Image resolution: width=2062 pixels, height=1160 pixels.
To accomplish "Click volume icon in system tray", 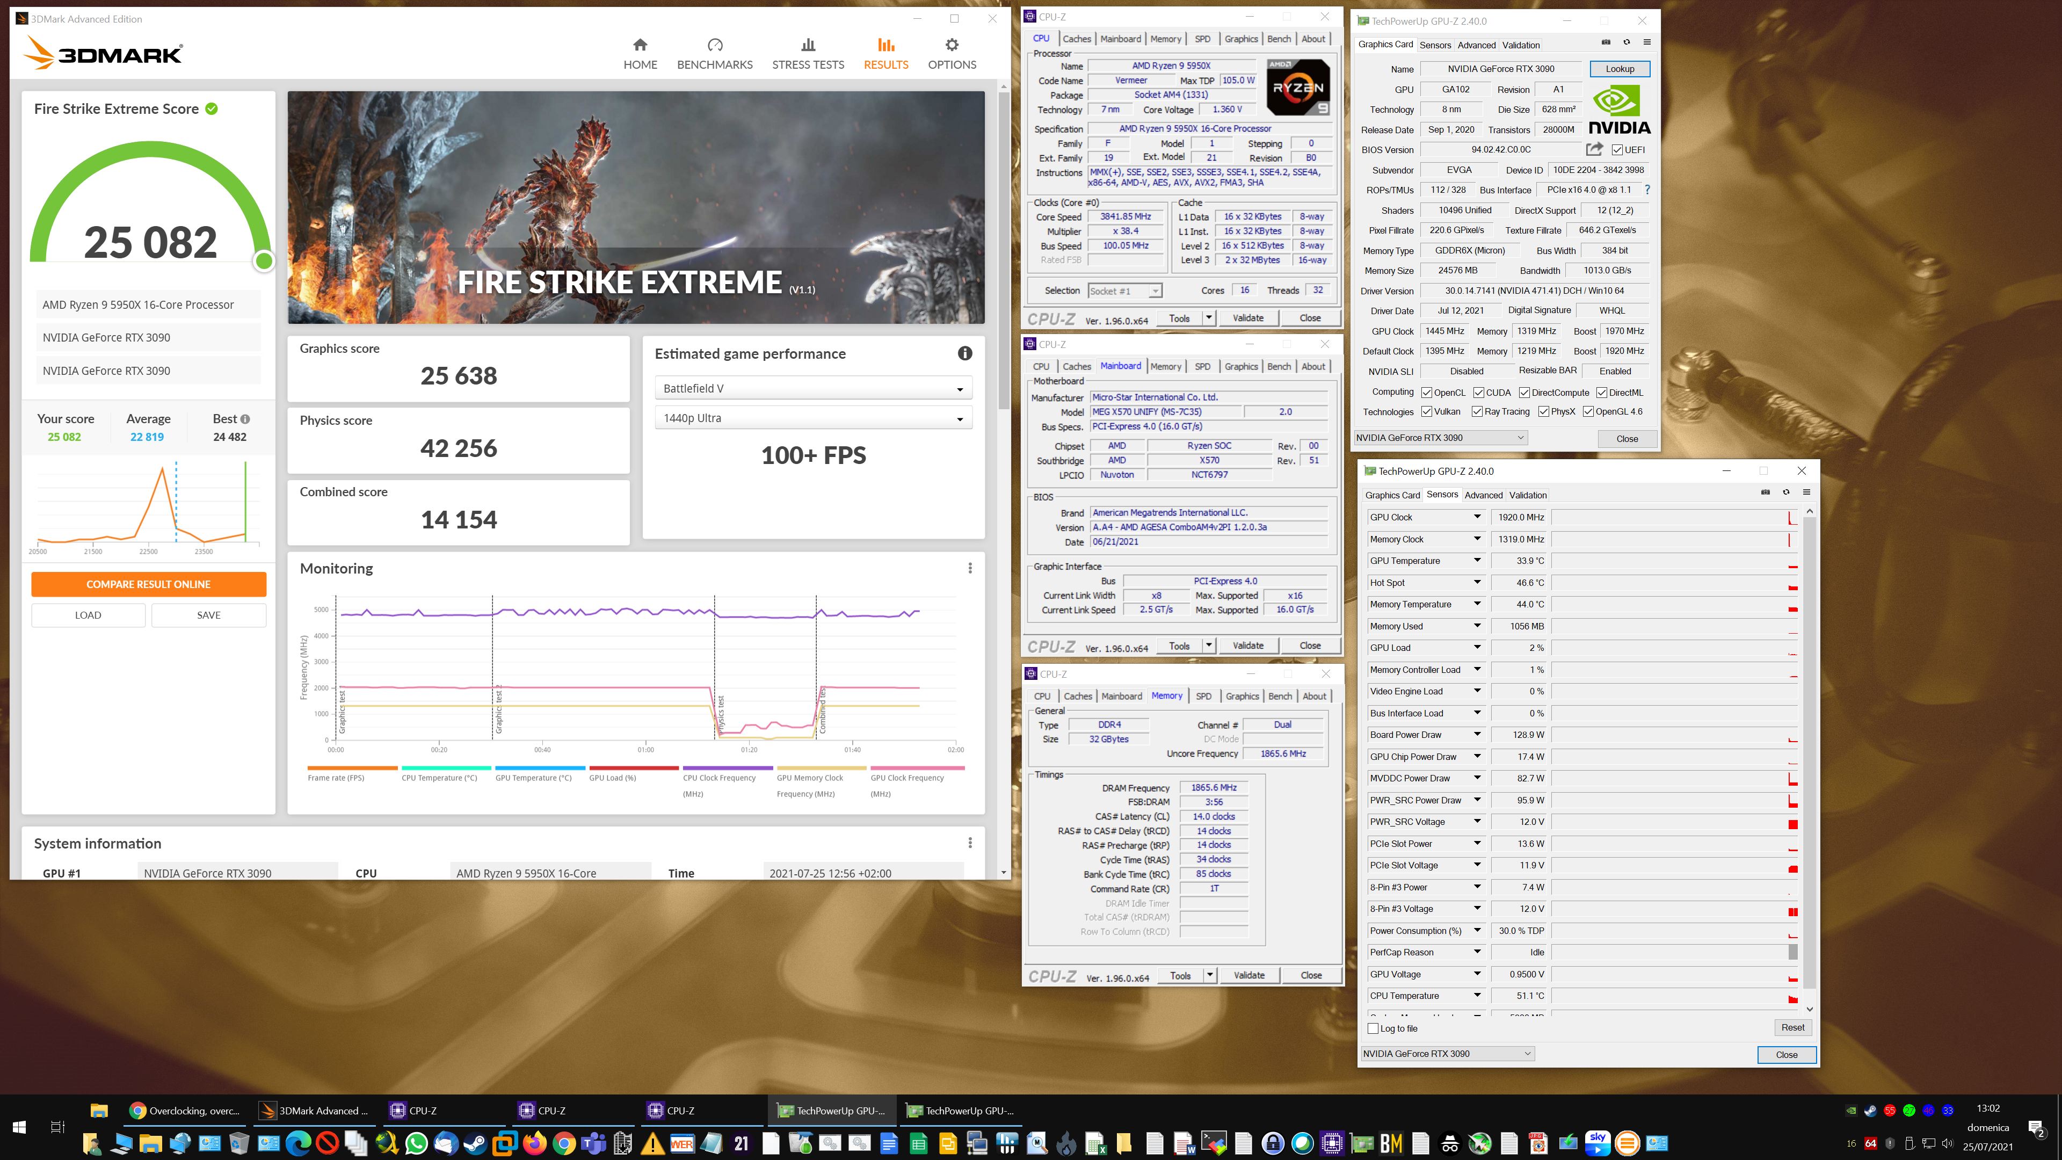I will point(1947,1143).
